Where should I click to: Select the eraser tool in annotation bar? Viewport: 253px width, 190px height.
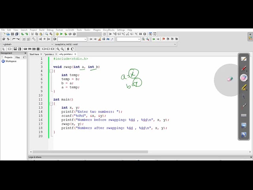[244, 78]
